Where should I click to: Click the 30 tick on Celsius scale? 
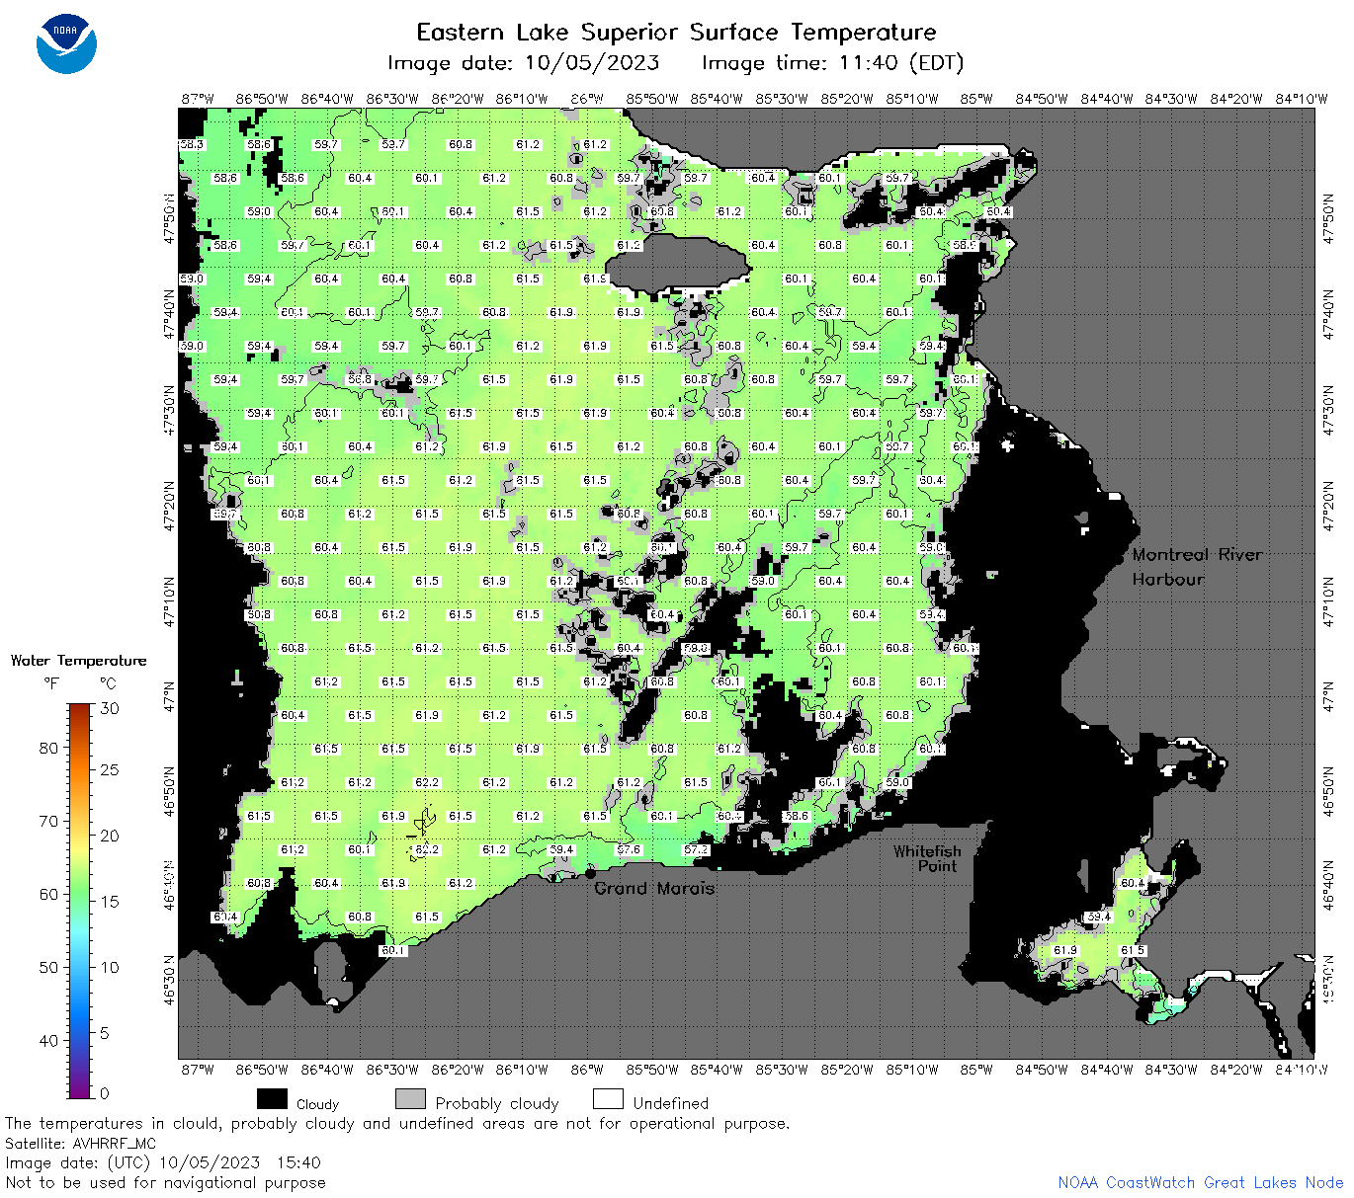(110, 708)
